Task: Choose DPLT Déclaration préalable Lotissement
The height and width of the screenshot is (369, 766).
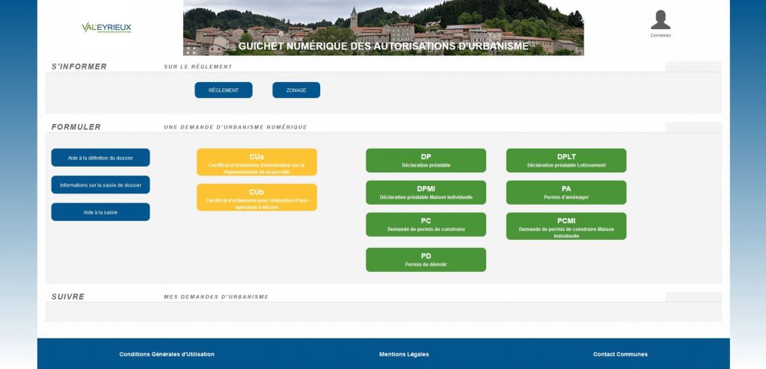Action: pyautogui.click(x=566, y=161)
